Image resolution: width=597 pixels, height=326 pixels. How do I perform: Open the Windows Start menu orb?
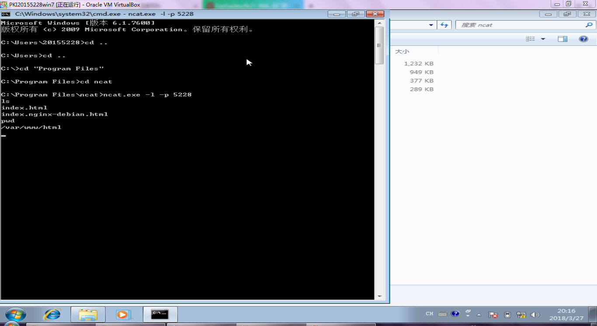point(15,315)
